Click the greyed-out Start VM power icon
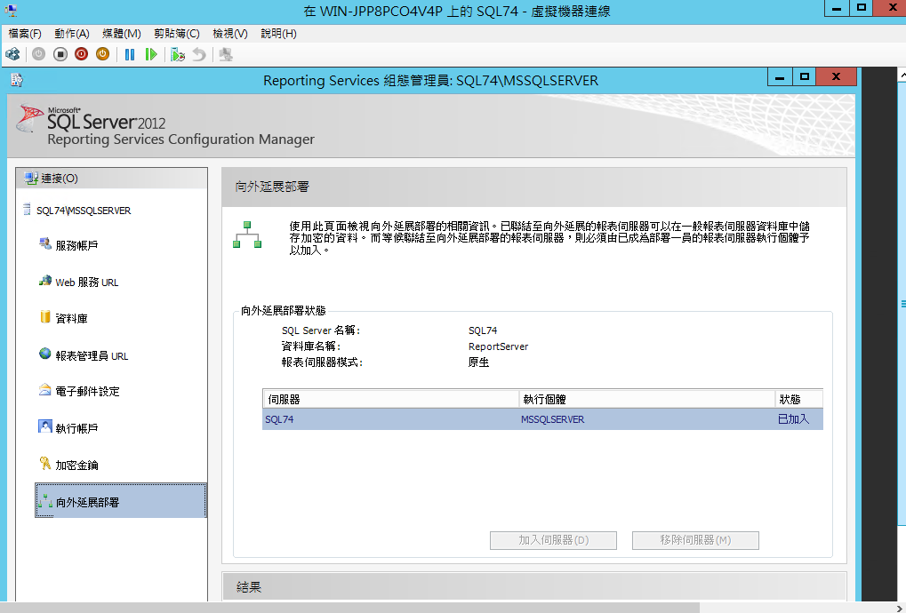Screen dimensions: 906x613 (x=39, y=54)
